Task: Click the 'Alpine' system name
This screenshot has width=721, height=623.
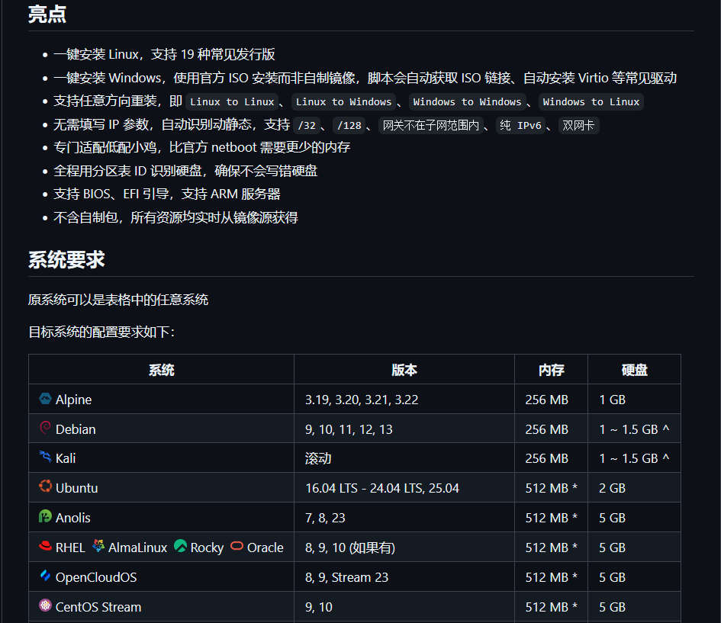Action: (73, 400)
